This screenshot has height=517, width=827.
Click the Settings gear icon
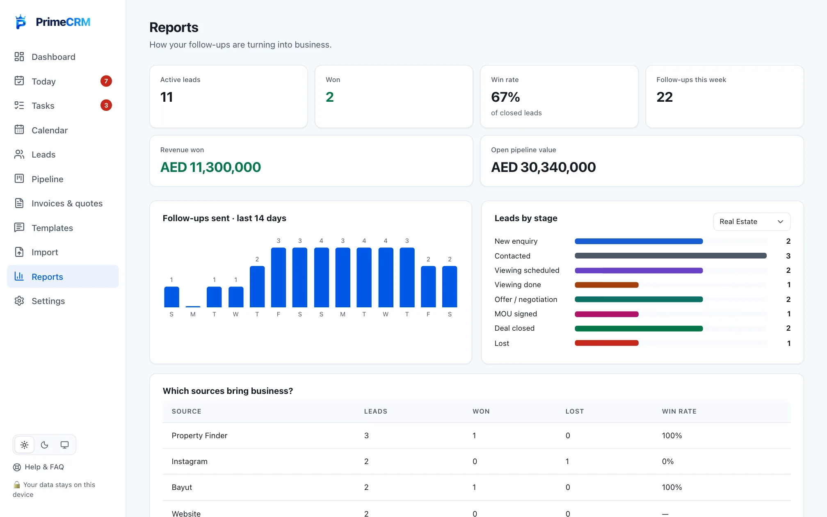pyautogui.click(x=19, y=301)
